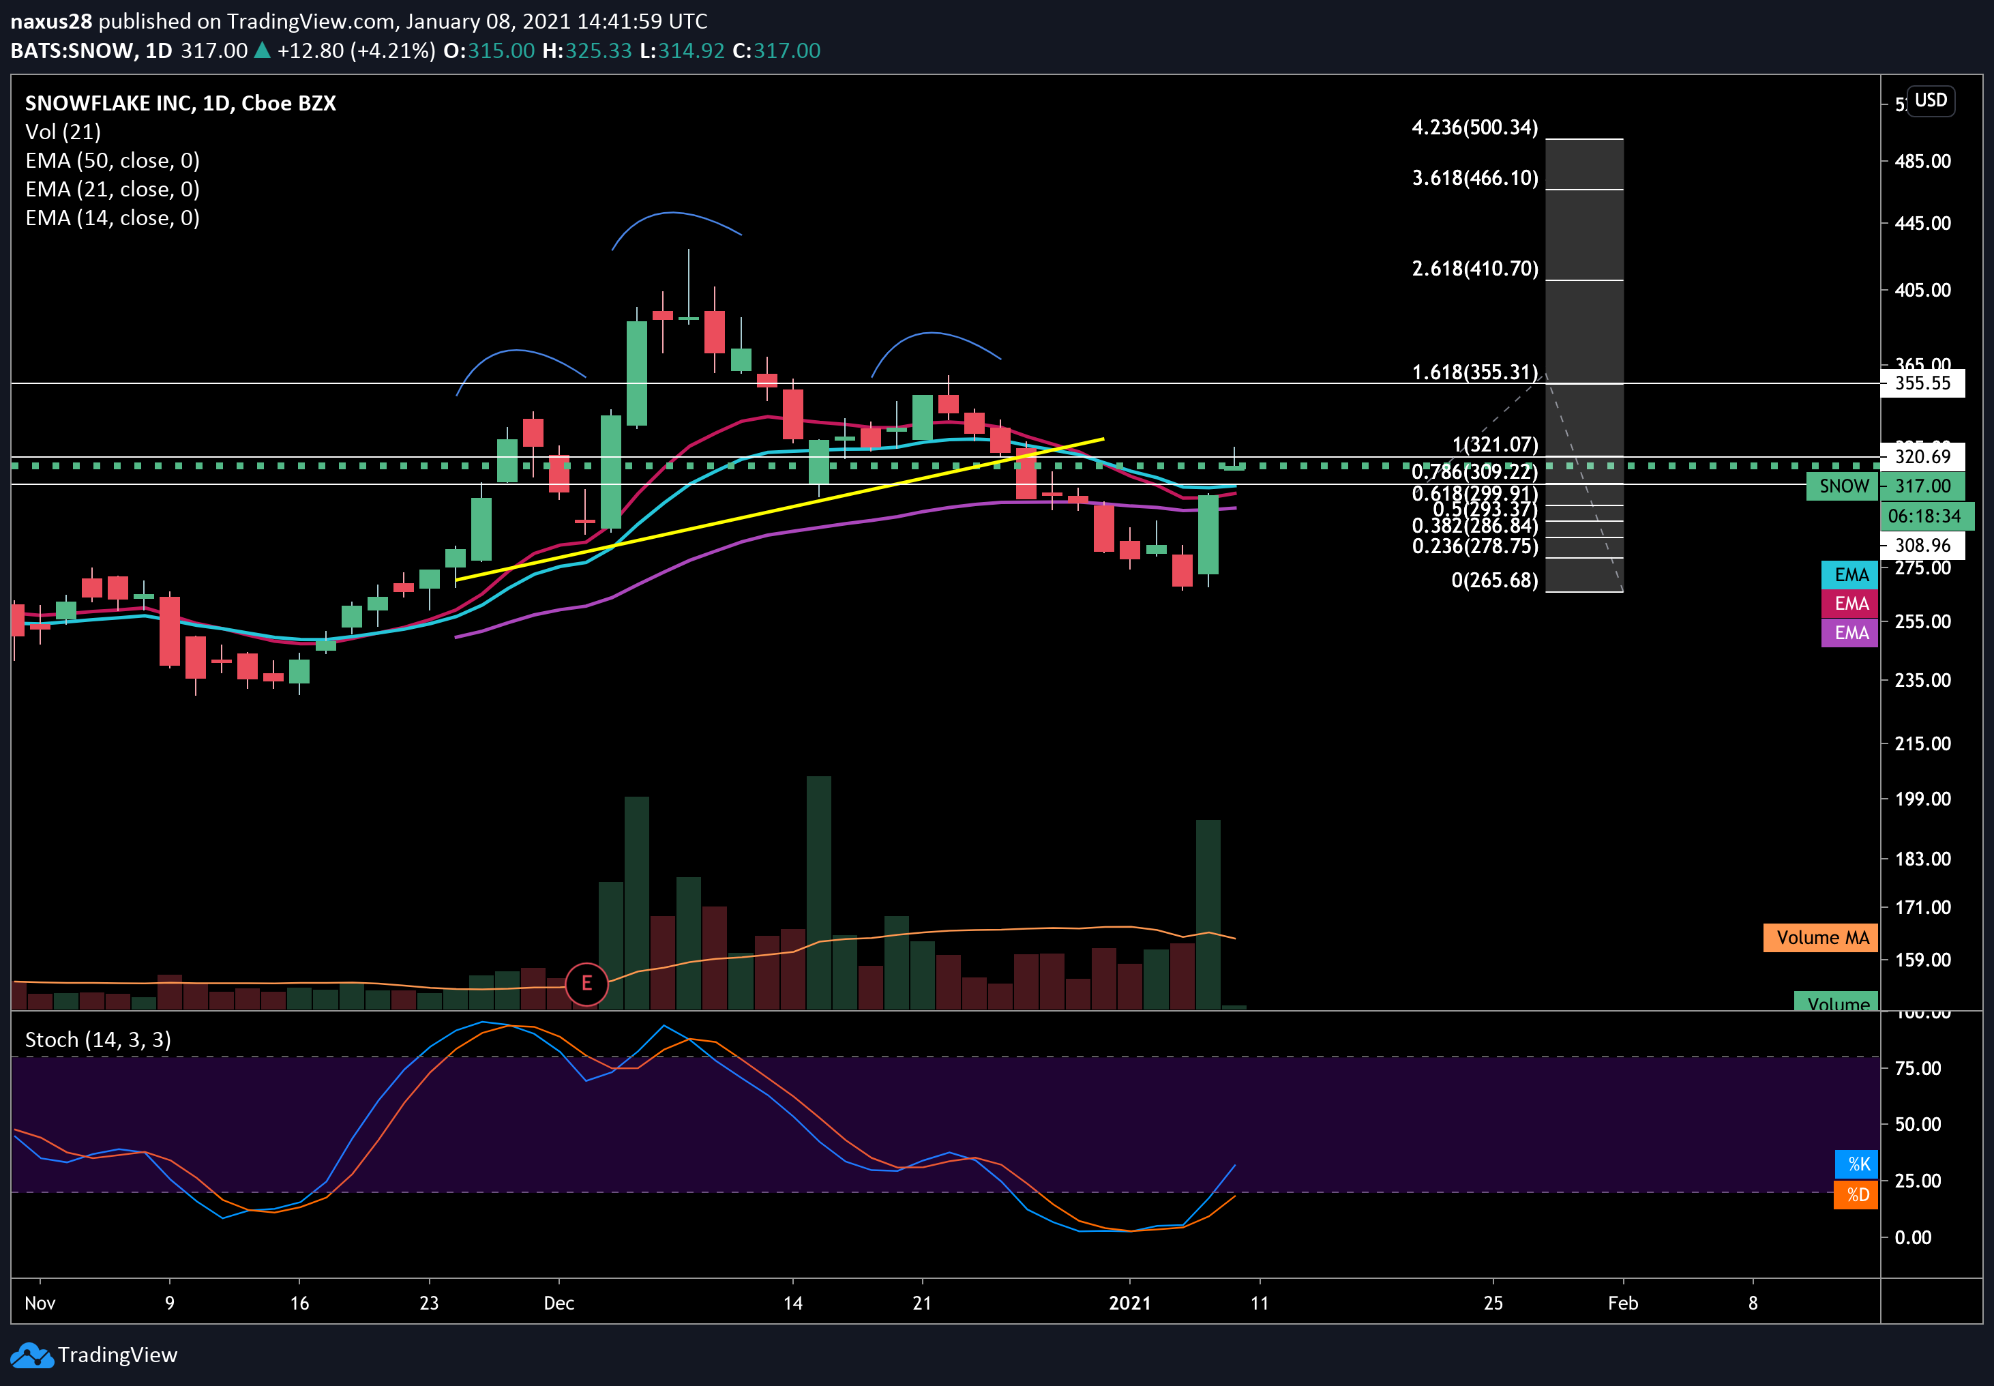
Task: Click the green SNOW ticker tag
Action: pyautogui.click(x=1843, y=486)
